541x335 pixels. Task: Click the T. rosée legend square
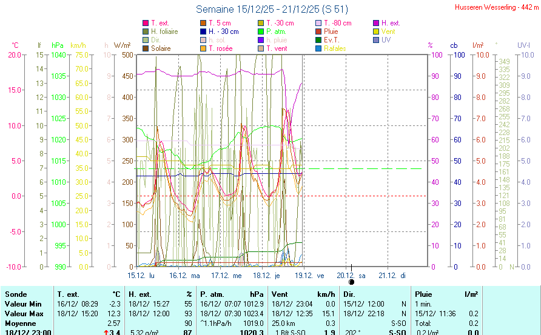click(x=203, y=48)
